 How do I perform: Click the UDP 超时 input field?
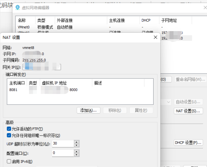point(63,144)
